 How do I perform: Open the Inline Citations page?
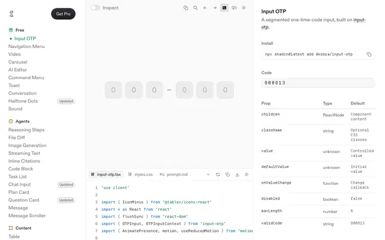pos(24,161)
